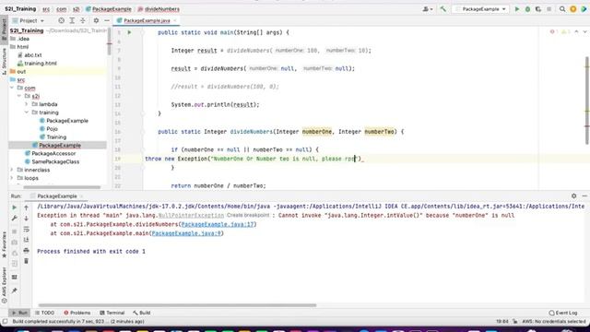Start debugging with the green bug icon
Screen dimensions: 590x332
click(x=527, y=9)
